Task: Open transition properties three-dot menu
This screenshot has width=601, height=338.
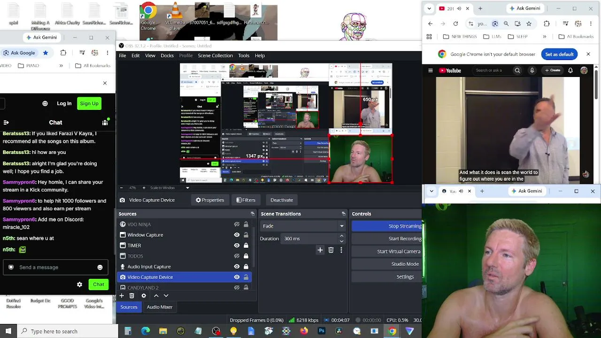Action: [341, 250]
